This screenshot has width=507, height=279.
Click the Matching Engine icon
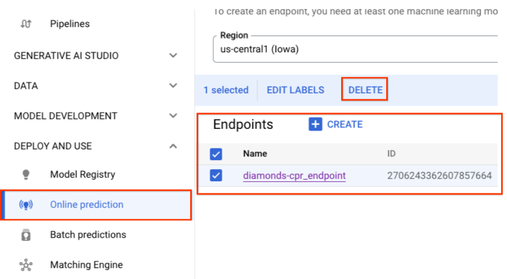pyautogui.click(x=25, y=265)
